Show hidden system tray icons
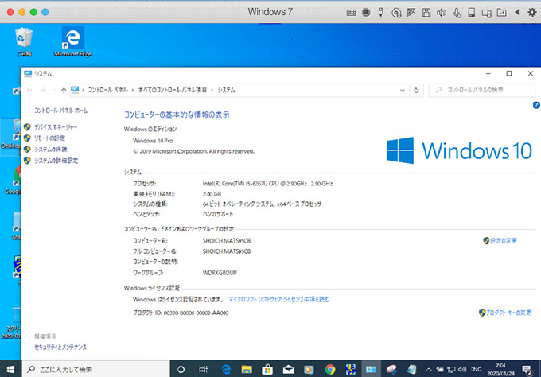 tap(429, 370)
